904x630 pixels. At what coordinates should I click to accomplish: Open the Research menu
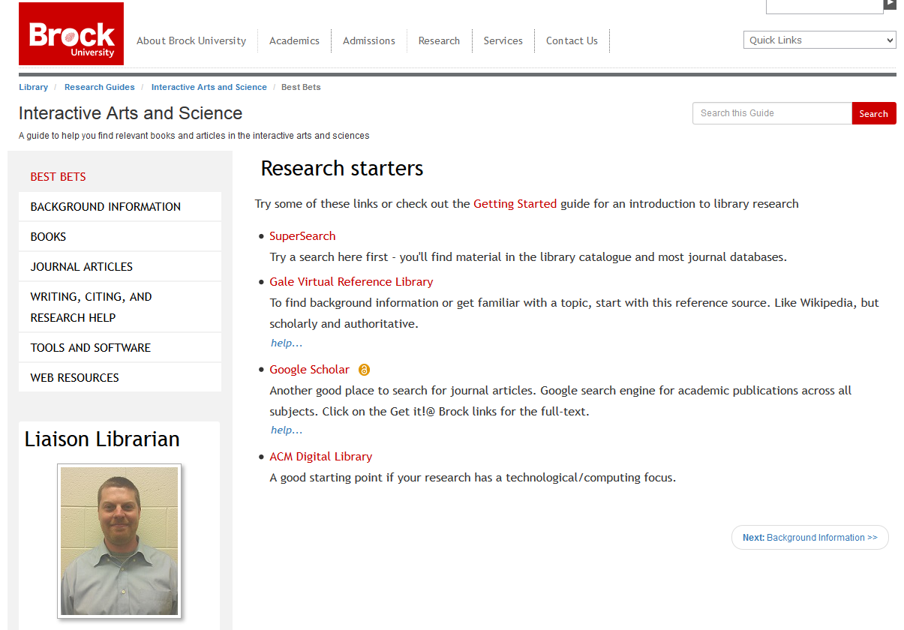439,40
